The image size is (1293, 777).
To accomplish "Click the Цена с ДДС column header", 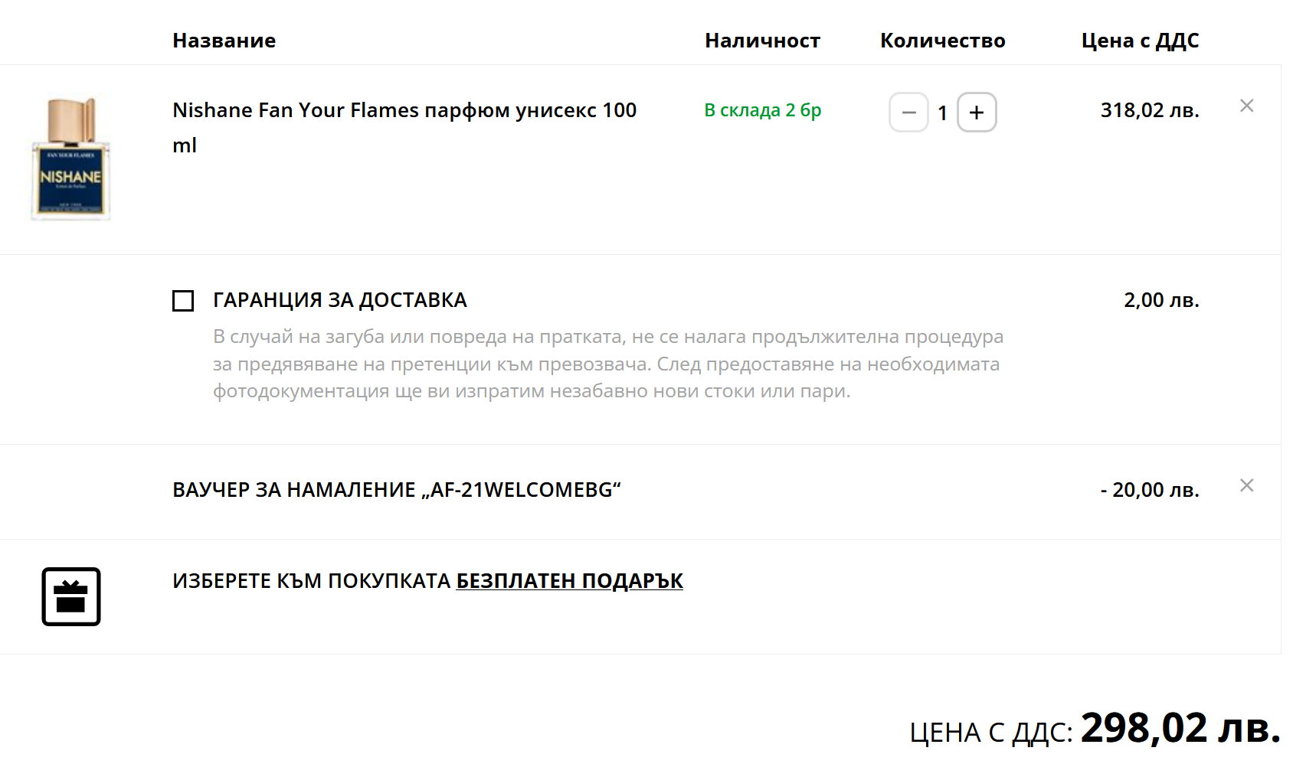I will (x=1140, y=41).
